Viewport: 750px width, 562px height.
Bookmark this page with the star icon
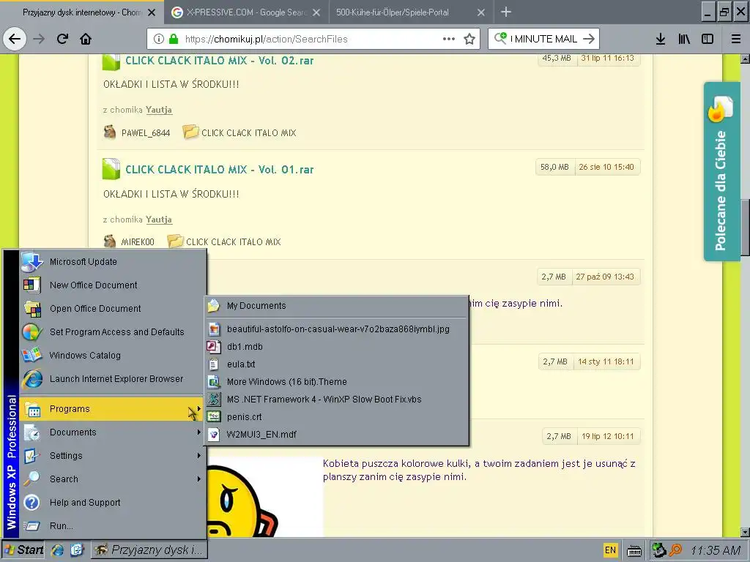pyautogui.click(x=469, y=39)
